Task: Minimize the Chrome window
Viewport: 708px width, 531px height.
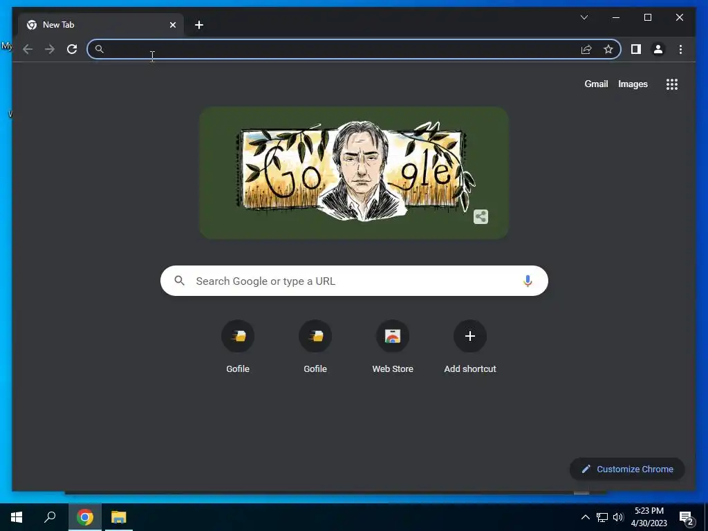Action: 616,17
